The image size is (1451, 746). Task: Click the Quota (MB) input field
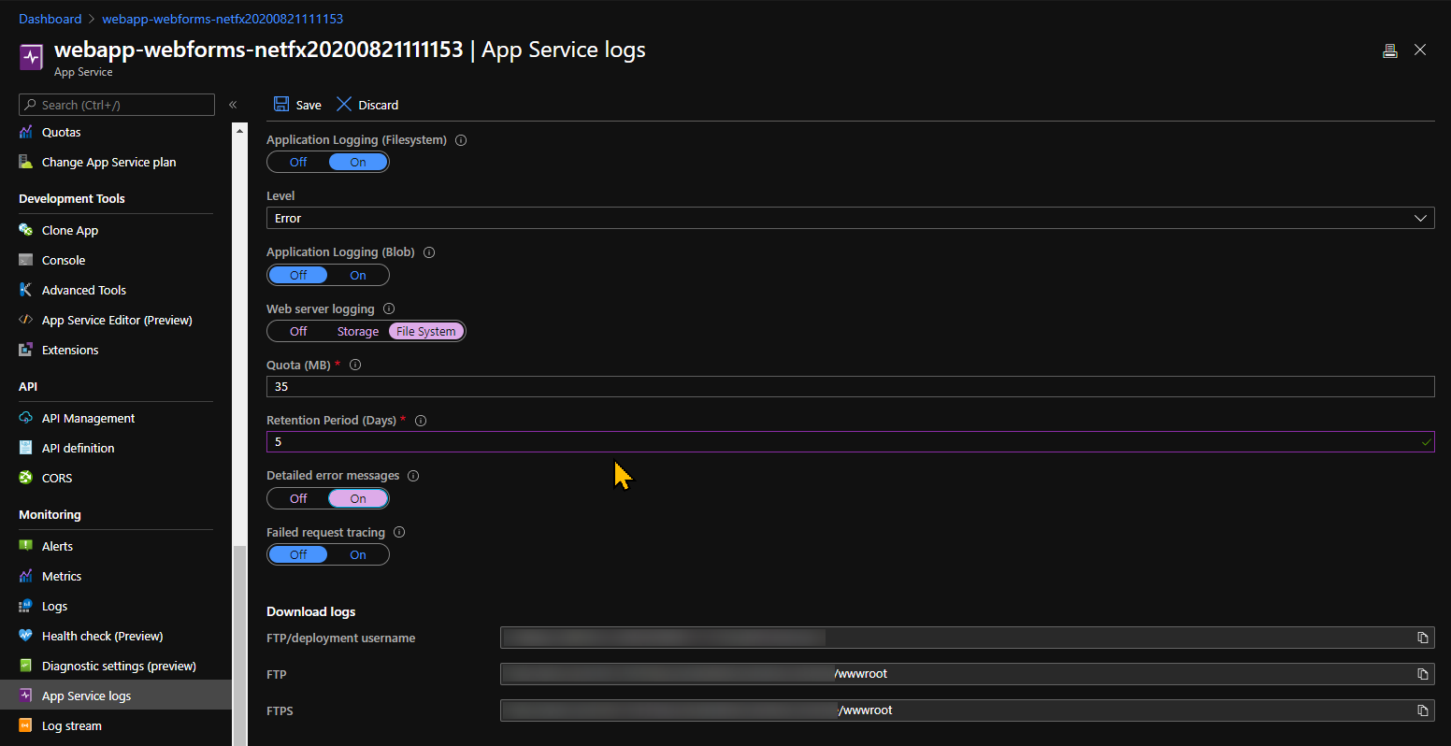coord(850,386)
